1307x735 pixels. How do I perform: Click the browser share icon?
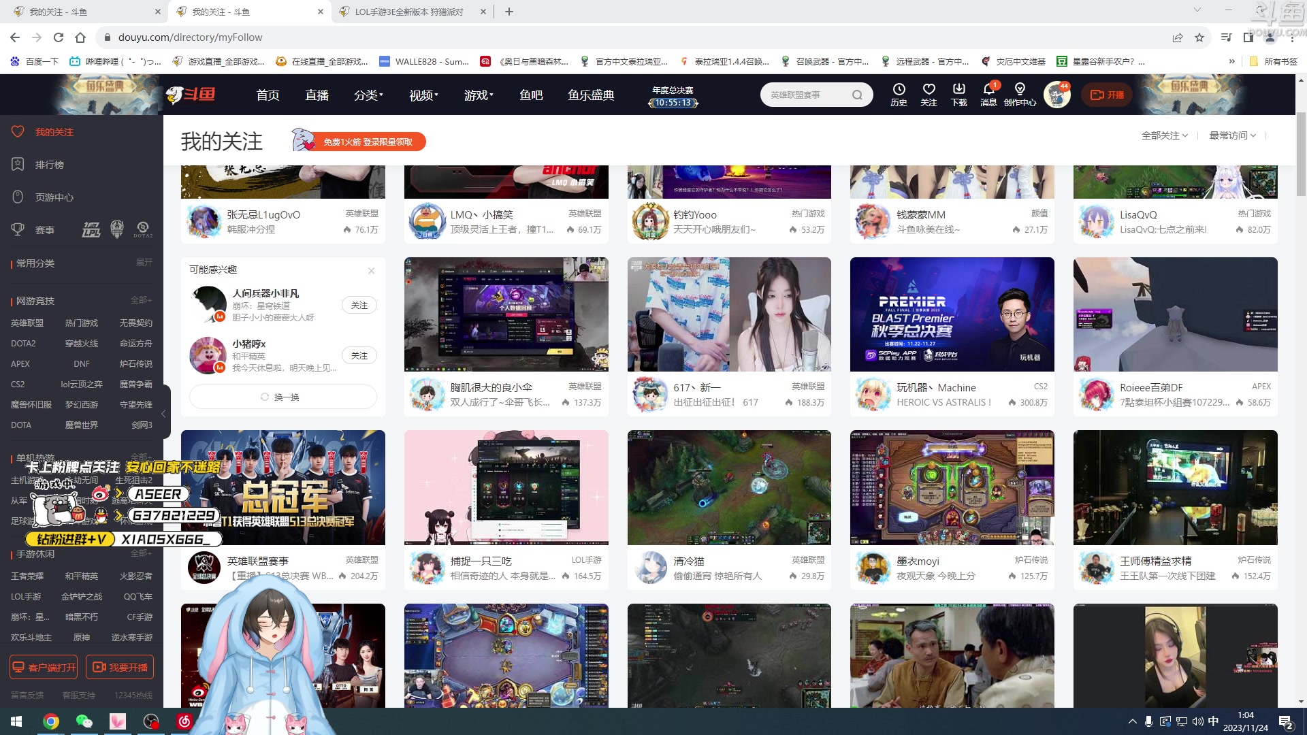coord(1178,37)
